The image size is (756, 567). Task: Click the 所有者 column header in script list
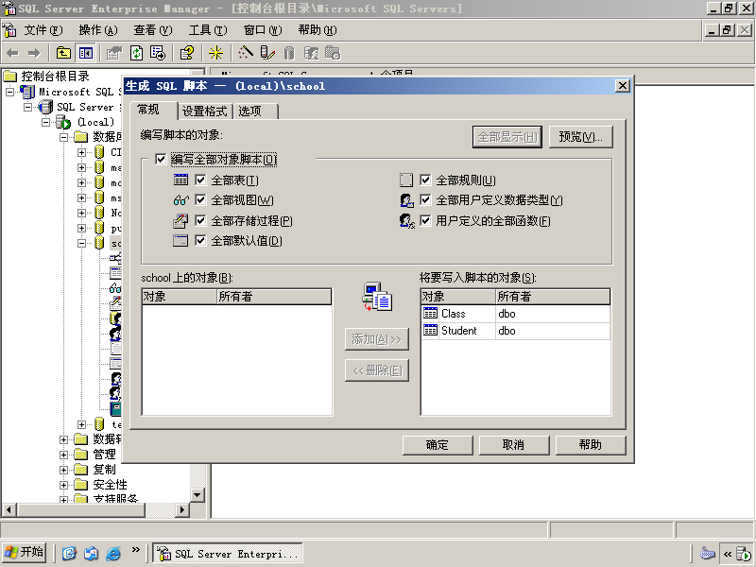(x=553, y=297)
